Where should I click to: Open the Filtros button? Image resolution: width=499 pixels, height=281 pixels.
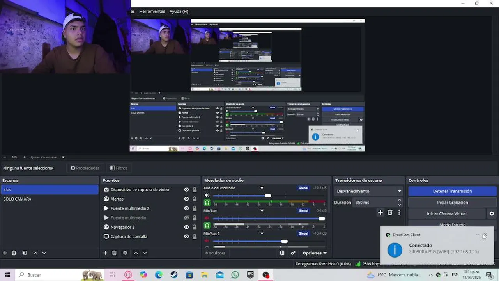point(119,168)
